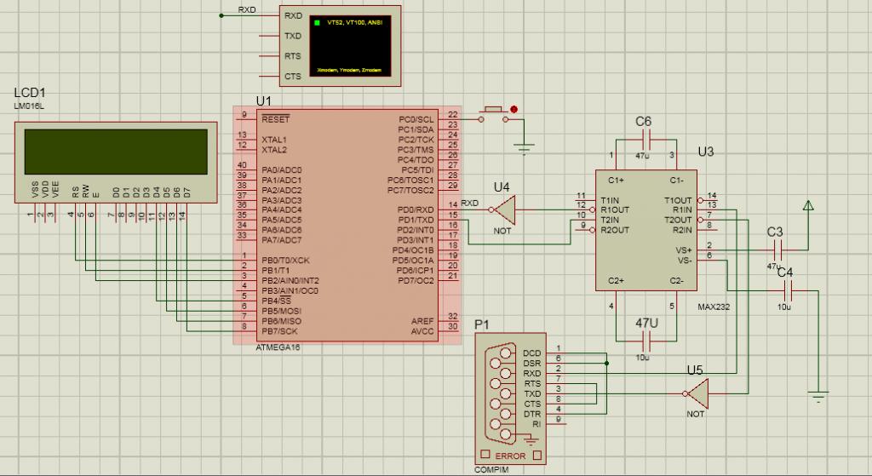Click the 47U capacitor below MAX232

pos(645,342)
